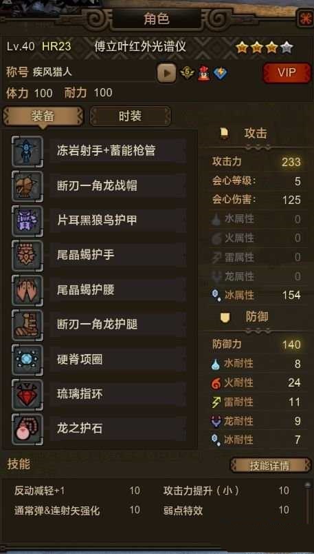Image resolution: width=314 pixels, height=554 pixels.
Task: Click the 冻岩射手 weapon slot icon
Action: point(27,152)
